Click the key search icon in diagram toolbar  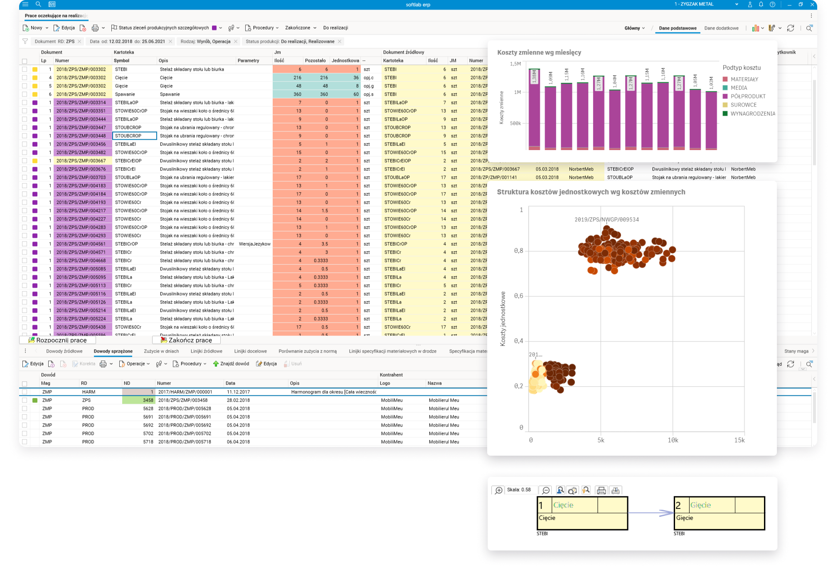coord(586,491)
